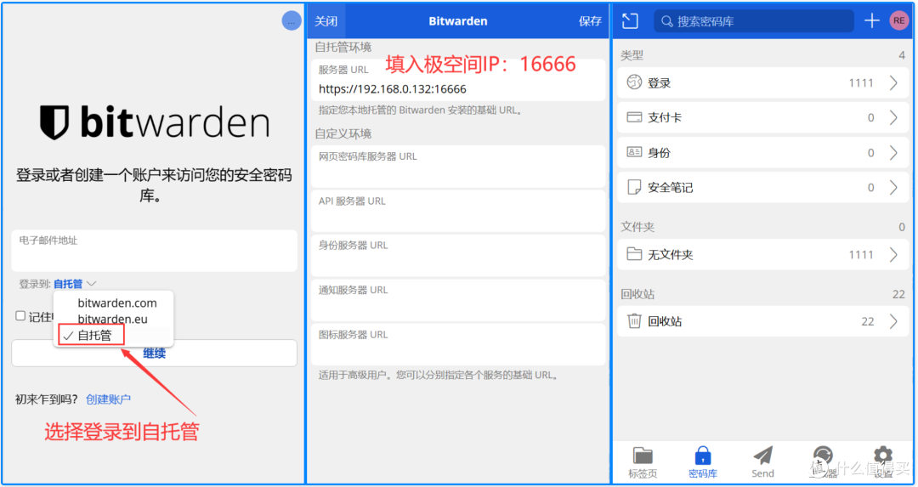This screenshot has height=487, width=918.
Task: Click the 图标服务器 URL field
Action: [458, 344]
